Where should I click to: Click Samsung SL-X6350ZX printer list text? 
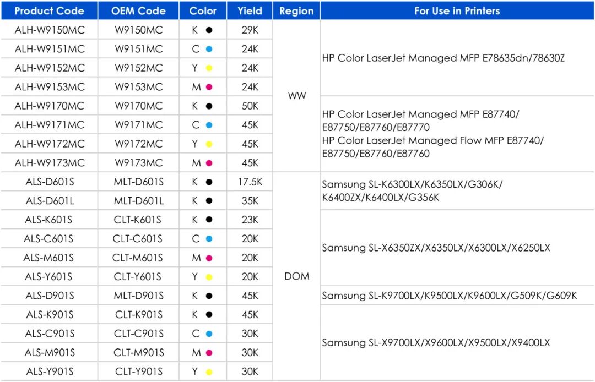pyautogui.click(x=436, y=248)
